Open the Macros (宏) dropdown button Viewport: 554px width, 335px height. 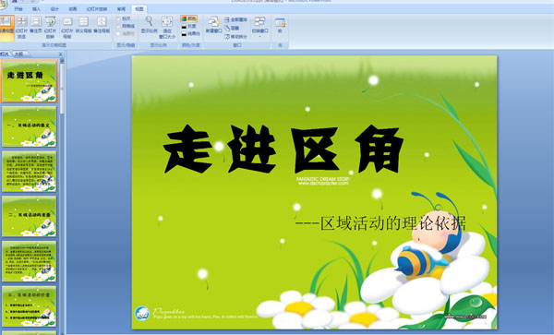coord(280,26)
